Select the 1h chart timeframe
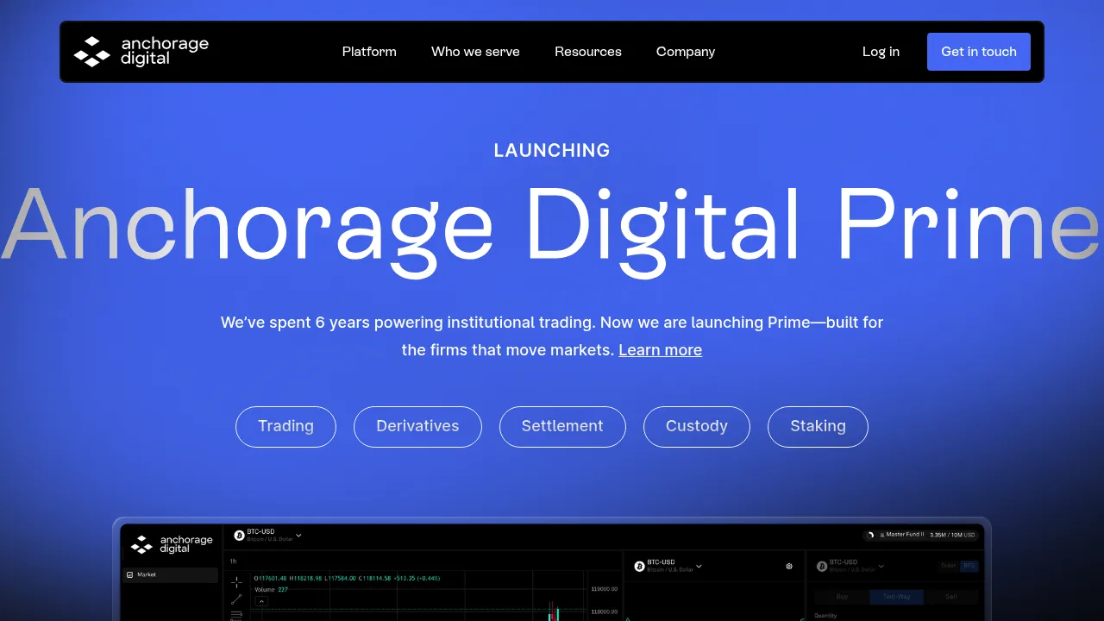The height and width of the screenshot is (621, 1104). (x=233, y=561)
